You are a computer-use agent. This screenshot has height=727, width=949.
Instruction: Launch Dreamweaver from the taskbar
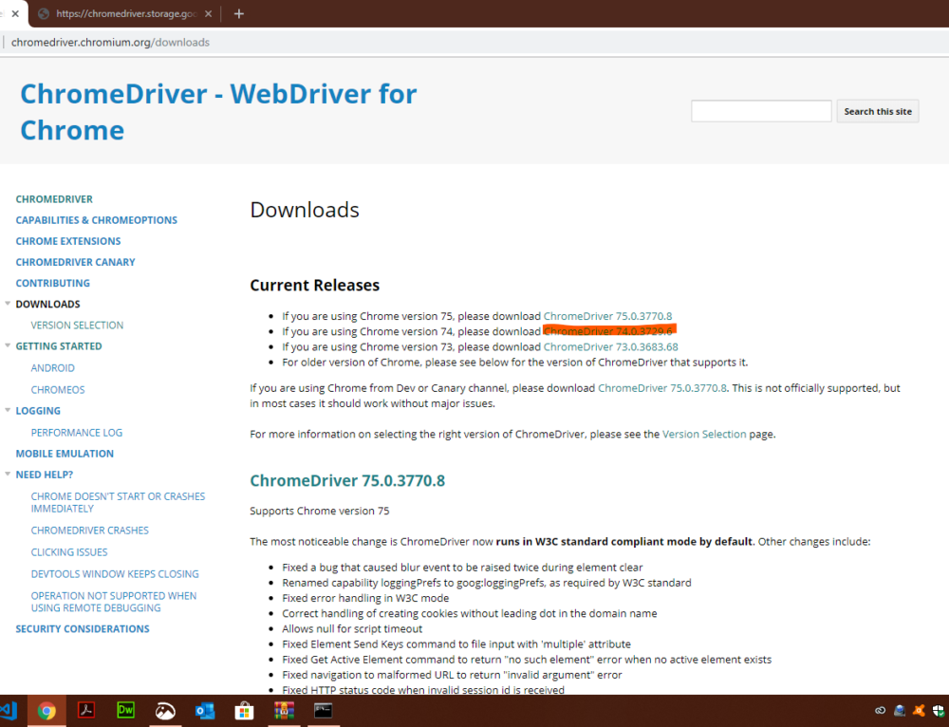[x=125, y=710]
